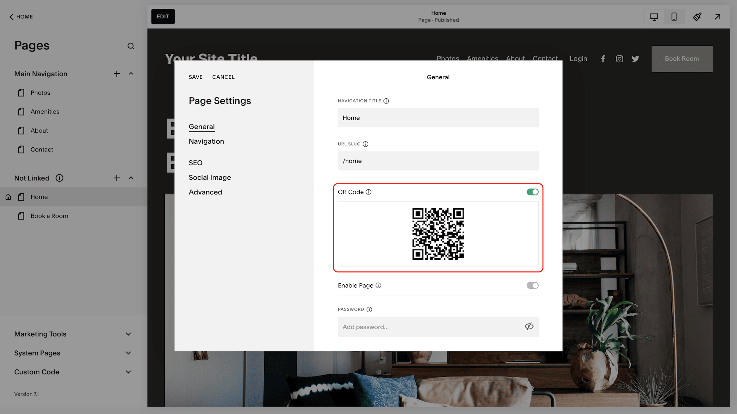
Task: Collapse the Main Navigation section
Action: [131, 74]
